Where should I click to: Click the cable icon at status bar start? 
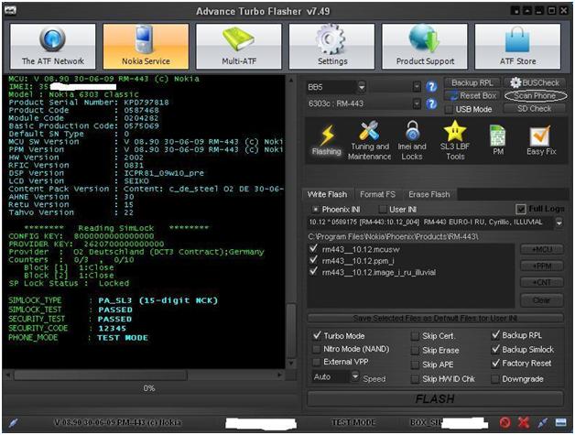13,423
